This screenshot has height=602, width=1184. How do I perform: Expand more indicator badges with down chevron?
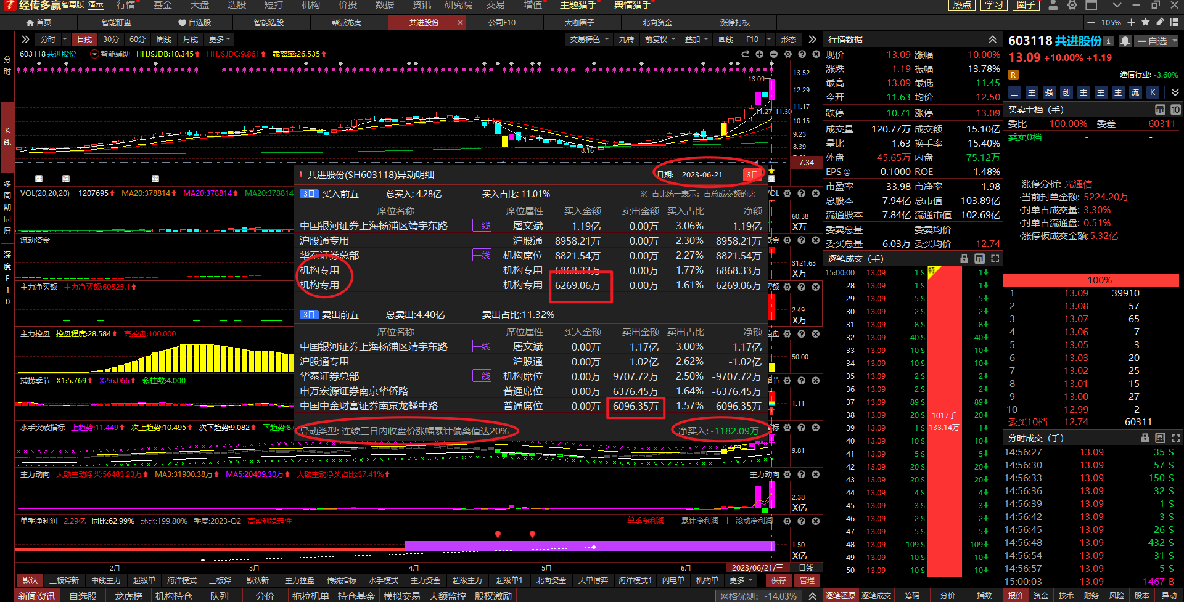(x=1175, y=92)
